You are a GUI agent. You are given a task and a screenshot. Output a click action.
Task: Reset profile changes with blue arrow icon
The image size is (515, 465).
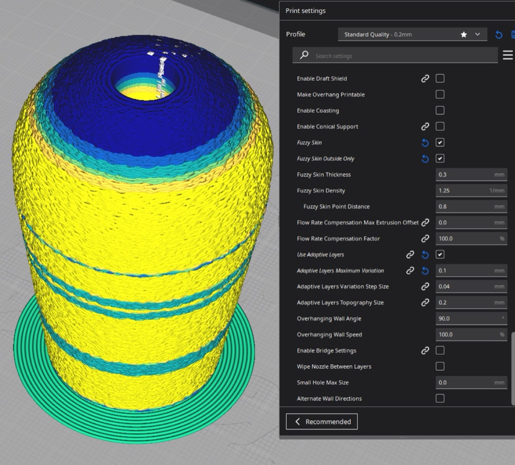coord(499,34)
